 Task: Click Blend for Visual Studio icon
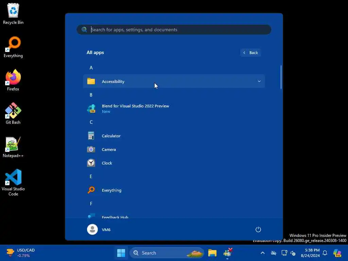click(x=91, y=108)
